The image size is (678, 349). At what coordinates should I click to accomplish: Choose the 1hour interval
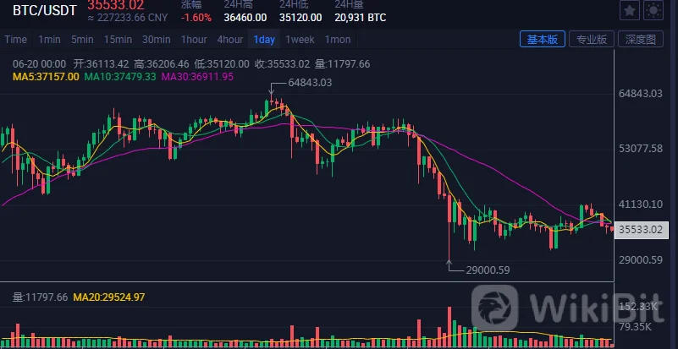click(194, 40)
